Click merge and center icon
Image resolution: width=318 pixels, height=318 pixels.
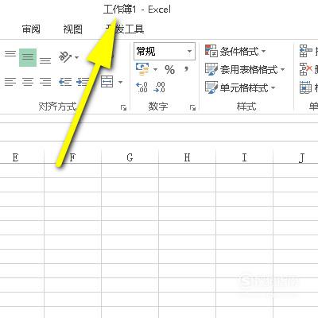tap(107, 81)
